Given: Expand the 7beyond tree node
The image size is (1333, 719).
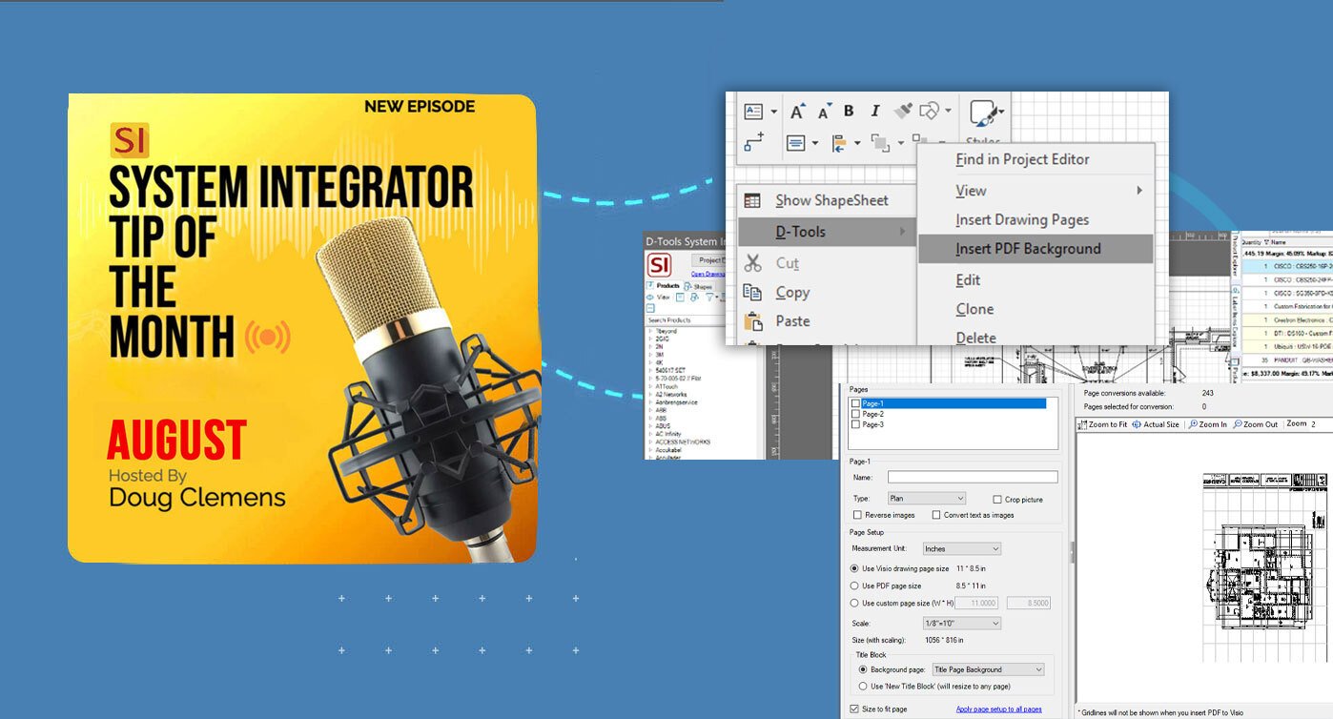Looking at the screenshot, I should (650, 332).
